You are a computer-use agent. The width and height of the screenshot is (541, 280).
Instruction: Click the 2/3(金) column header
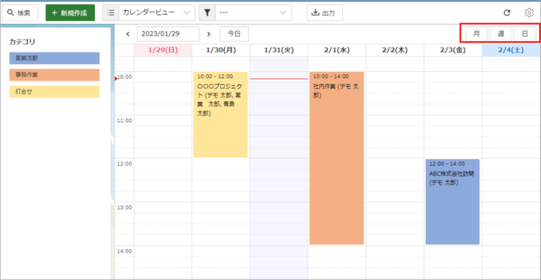453,50
